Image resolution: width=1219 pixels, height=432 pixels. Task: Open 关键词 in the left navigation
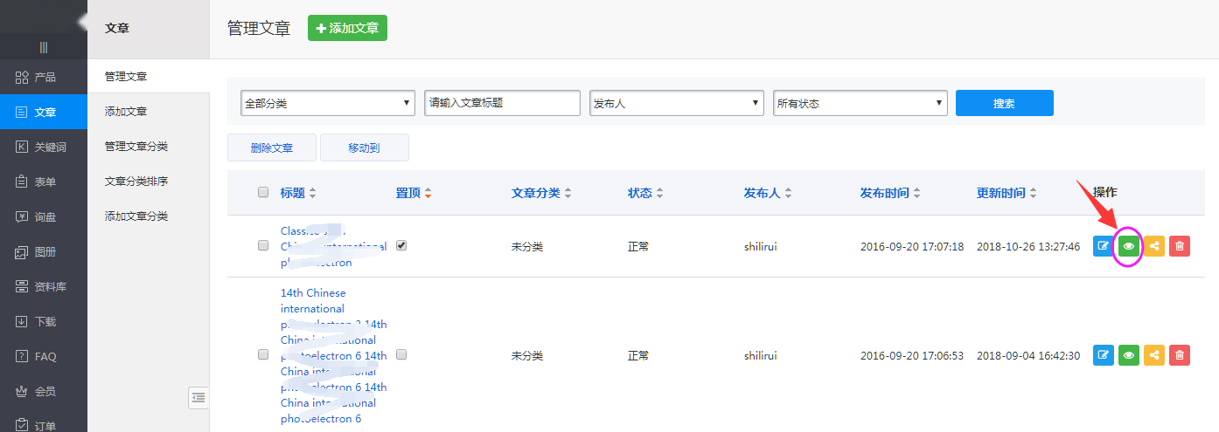(x=44, y=147)
